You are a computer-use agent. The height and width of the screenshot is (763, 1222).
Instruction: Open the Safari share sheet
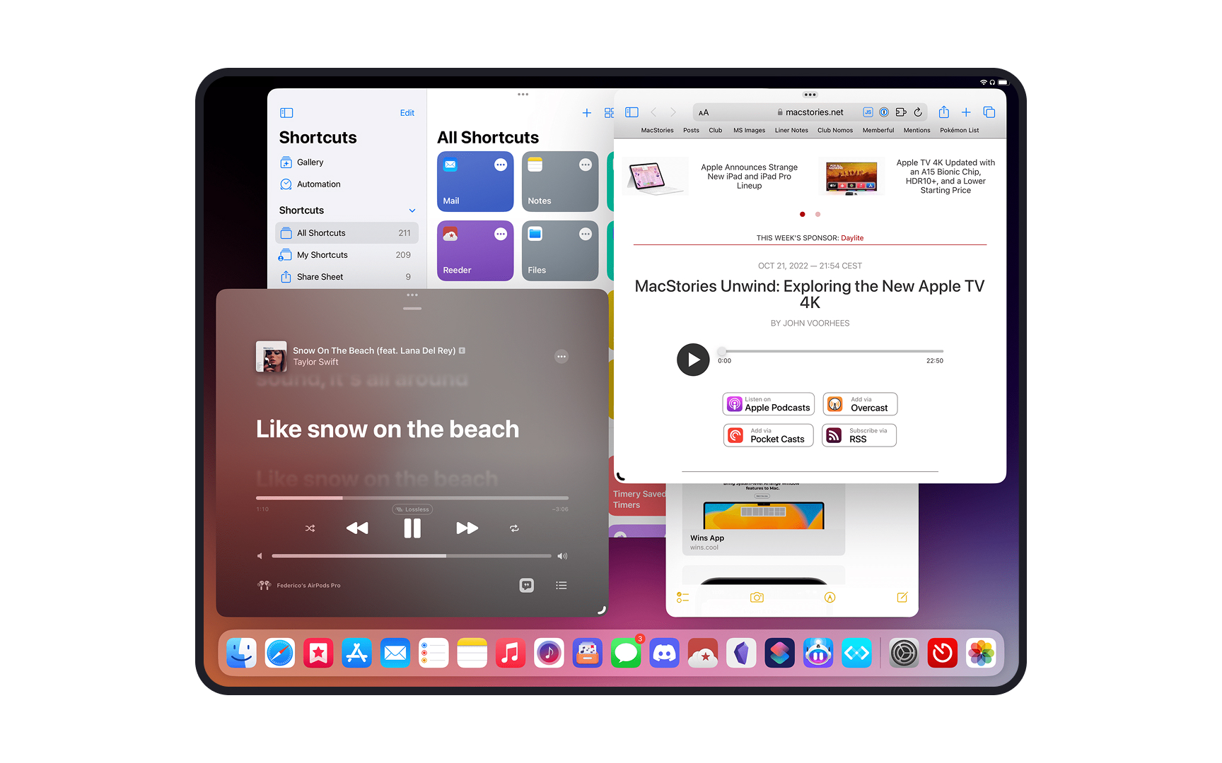943,112
